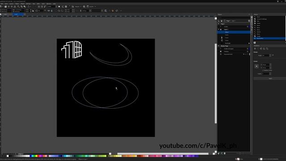Click the Size icon in Transform docker
The height and width of the screenshot is (161, 286).
point(264,49)
